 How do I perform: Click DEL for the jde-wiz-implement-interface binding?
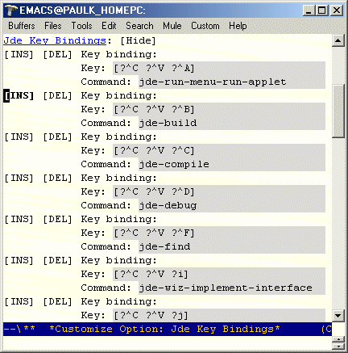coord(58,261)
